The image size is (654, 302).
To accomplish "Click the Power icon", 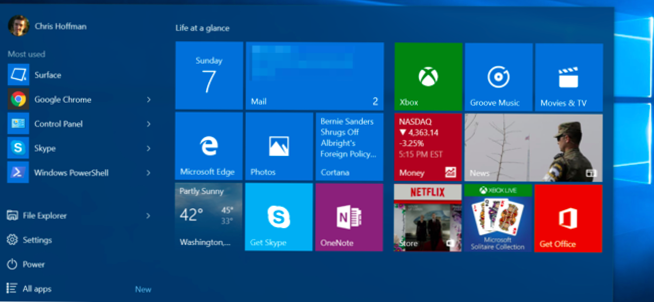I will click(13, 264).
